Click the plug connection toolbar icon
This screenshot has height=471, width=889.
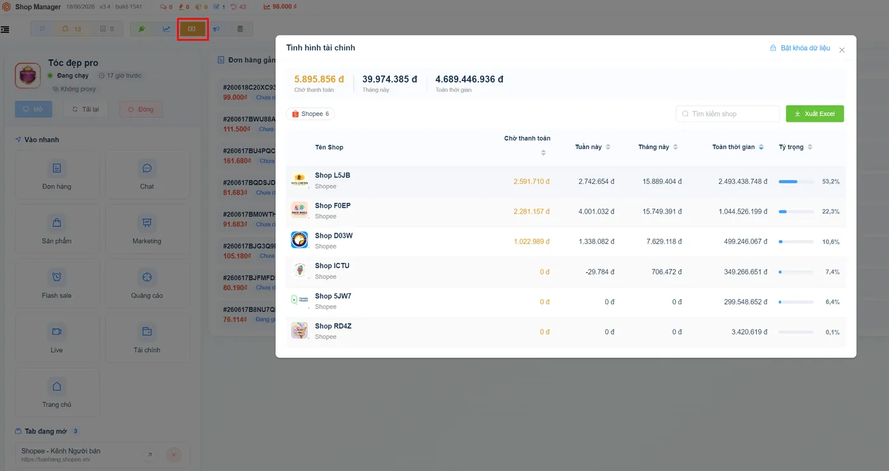(142, 29)
